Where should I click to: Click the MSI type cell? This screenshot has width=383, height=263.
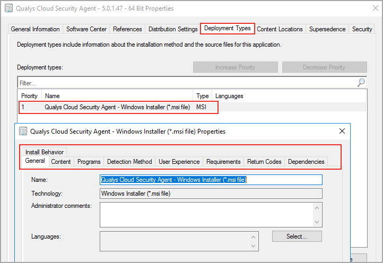(x=201, y=107)
